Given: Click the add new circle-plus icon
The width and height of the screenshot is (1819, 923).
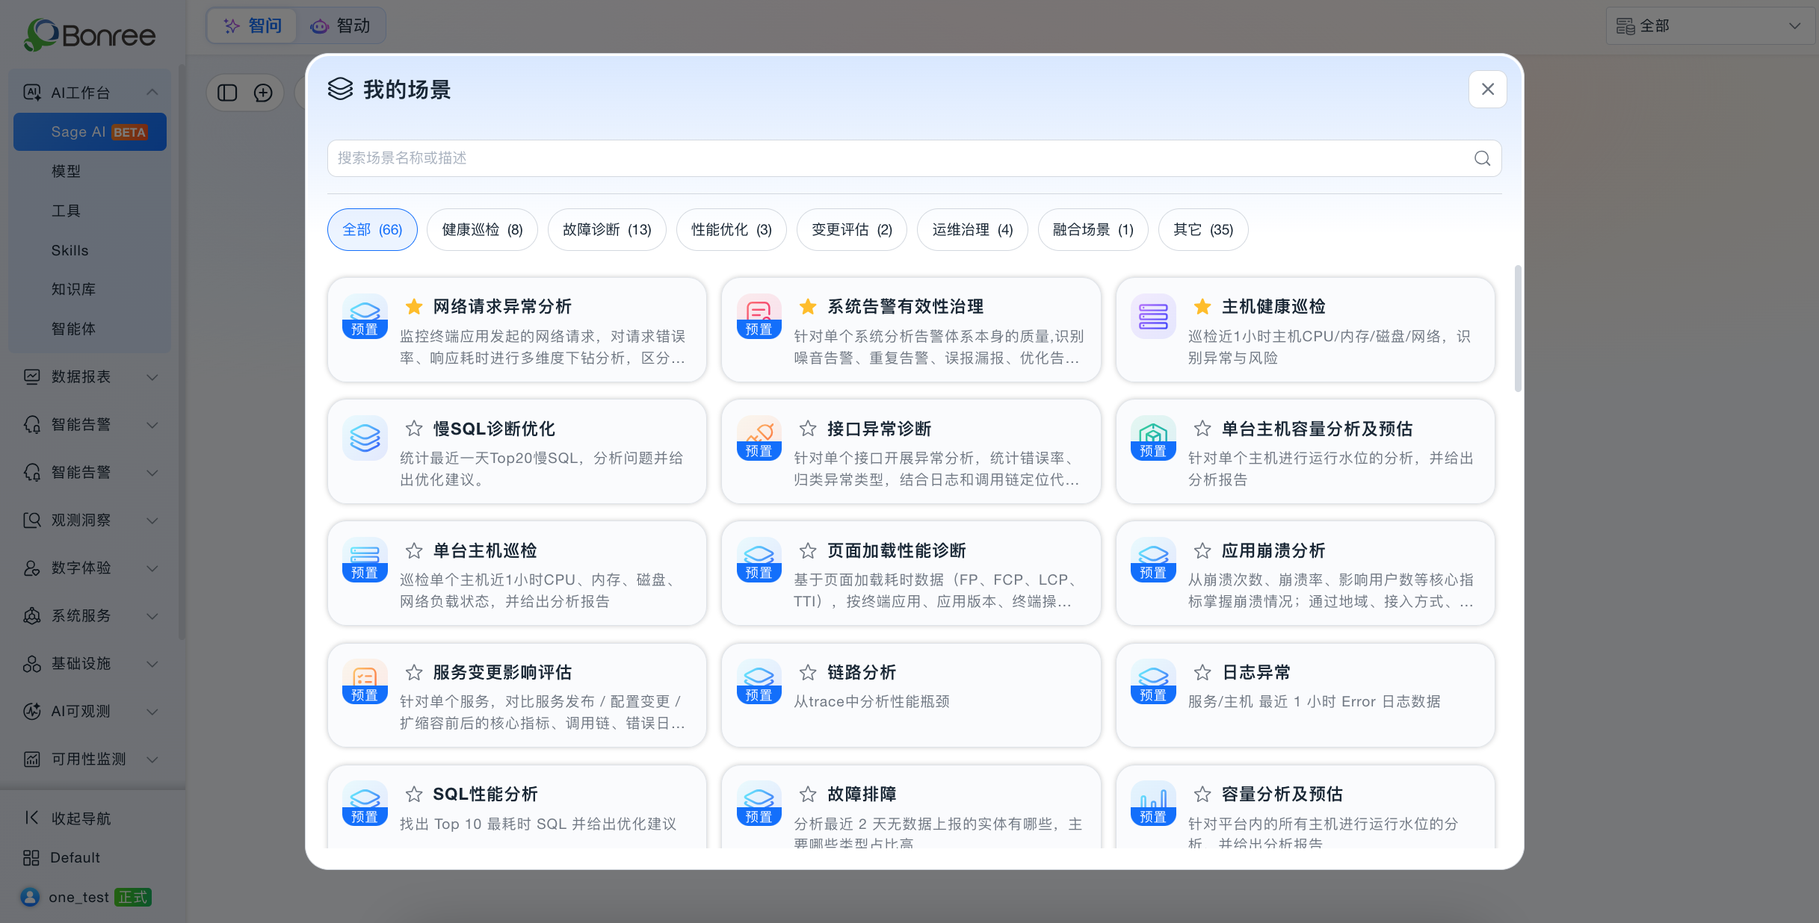Looking at the screenshot, I should coord(263,93).
